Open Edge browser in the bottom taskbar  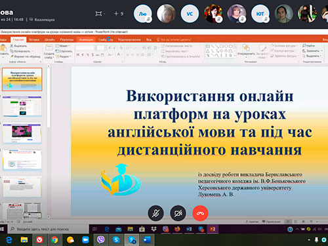pos(9,240)
